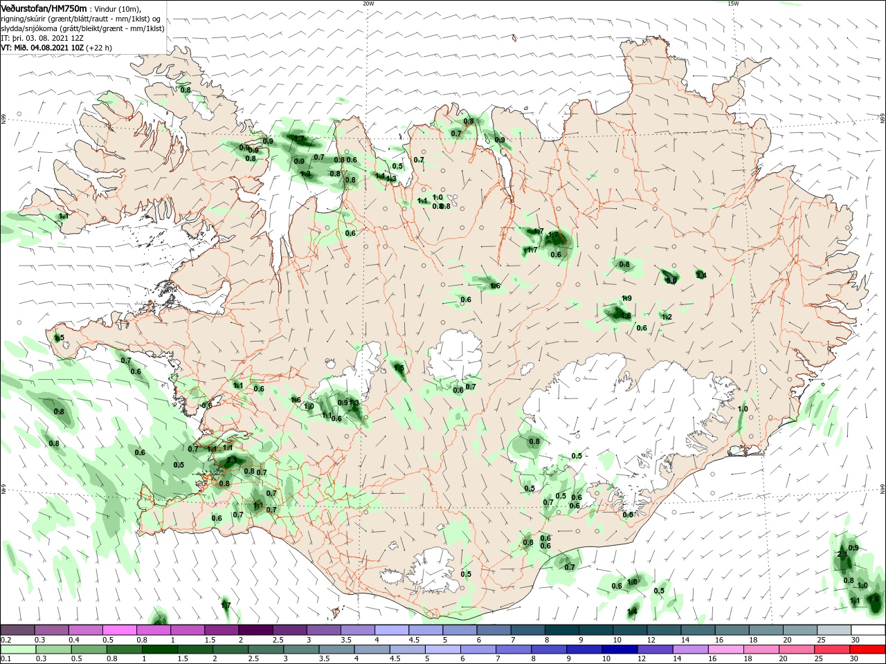Screen dimensions: 886x664
Task: Pick the light pink 16–18 rain swatch
Action: (x=725, y=649)
